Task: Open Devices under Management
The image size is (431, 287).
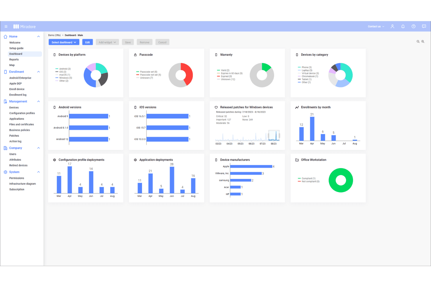Action: (14, 108)
